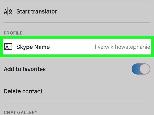Tap the text lines inside the contact card icon
The width and height of the screenshot is (154, 115).
pos(10,47)
